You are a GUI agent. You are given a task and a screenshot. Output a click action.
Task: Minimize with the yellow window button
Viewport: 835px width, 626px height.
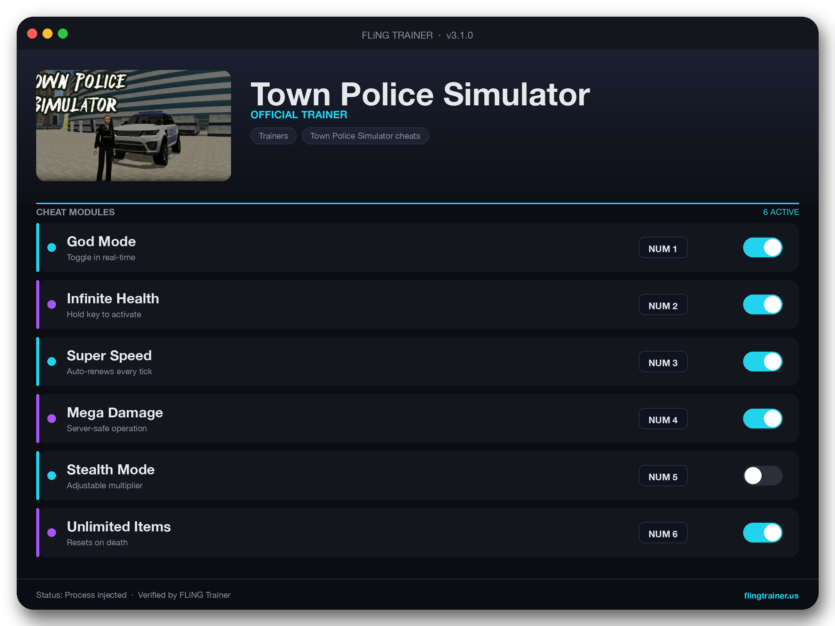pyautogui.click(x=47, y=34)
